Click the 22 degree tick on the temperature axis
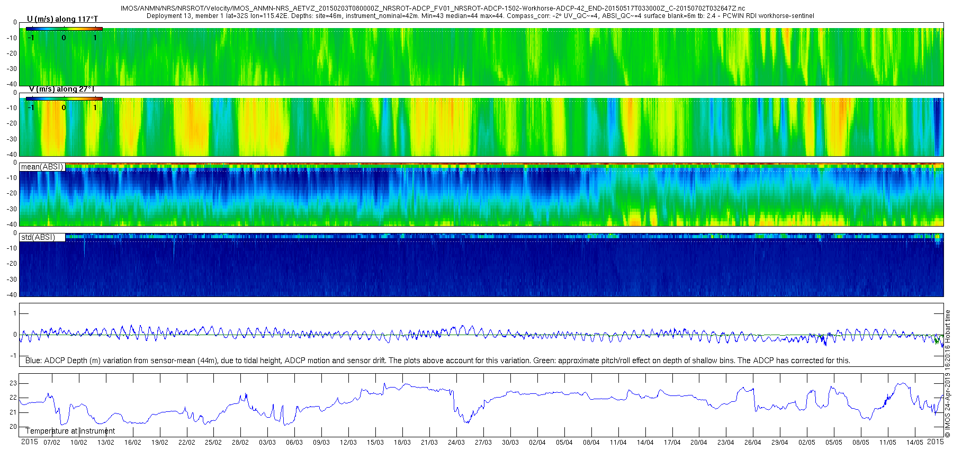This screenshot has height=450, width=953. pos(13,398)
